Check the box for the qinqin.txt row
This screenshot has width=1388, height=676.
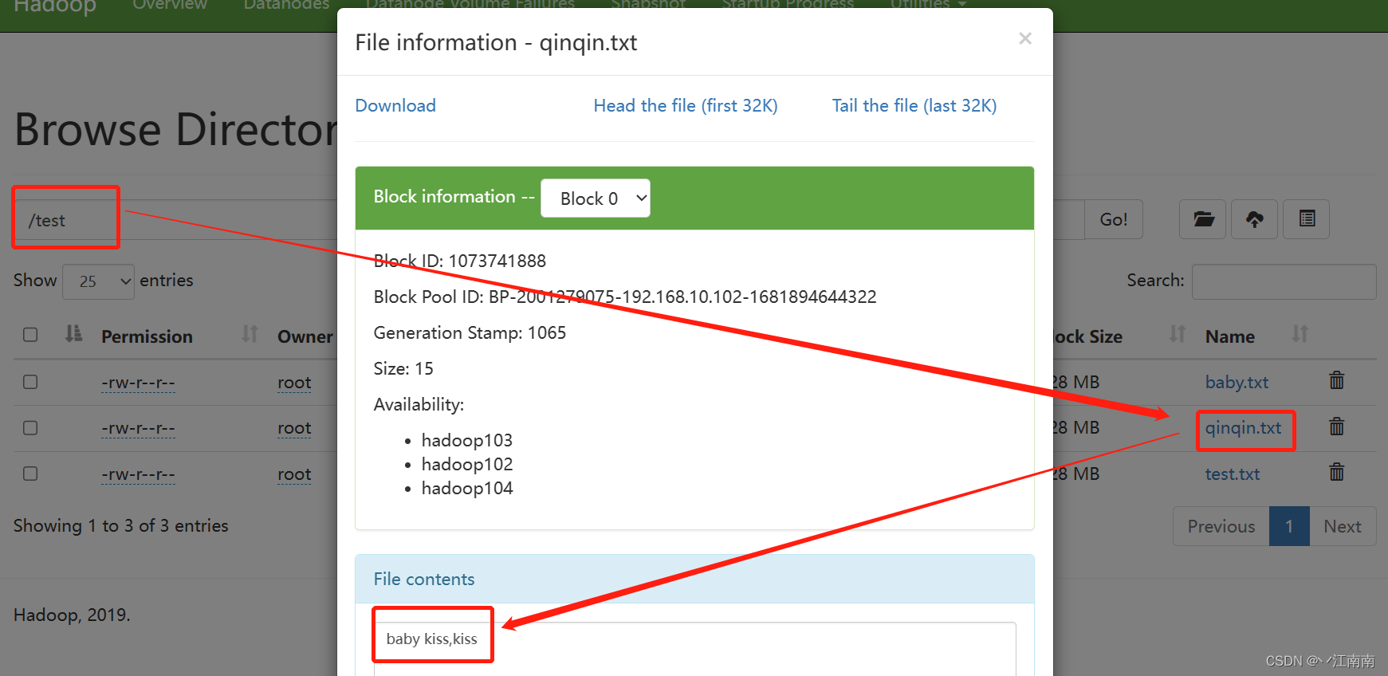30,428
